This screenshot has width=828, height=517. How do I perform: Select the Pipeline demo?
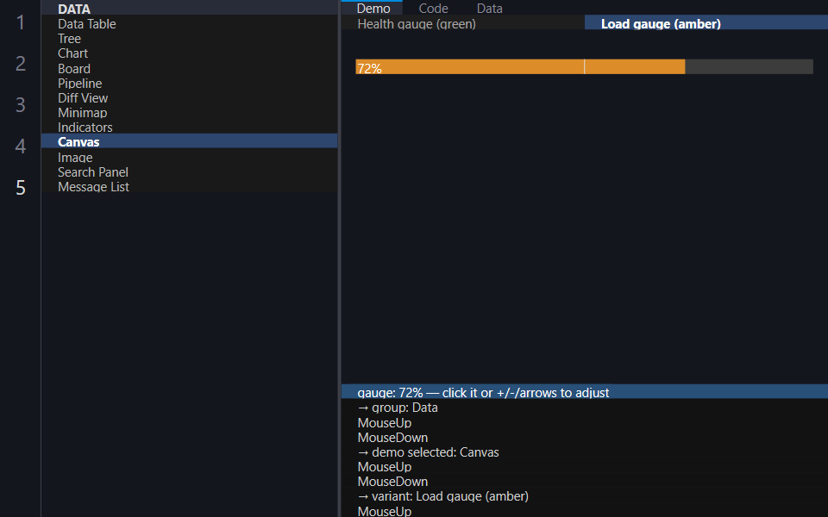coord(189,84)
